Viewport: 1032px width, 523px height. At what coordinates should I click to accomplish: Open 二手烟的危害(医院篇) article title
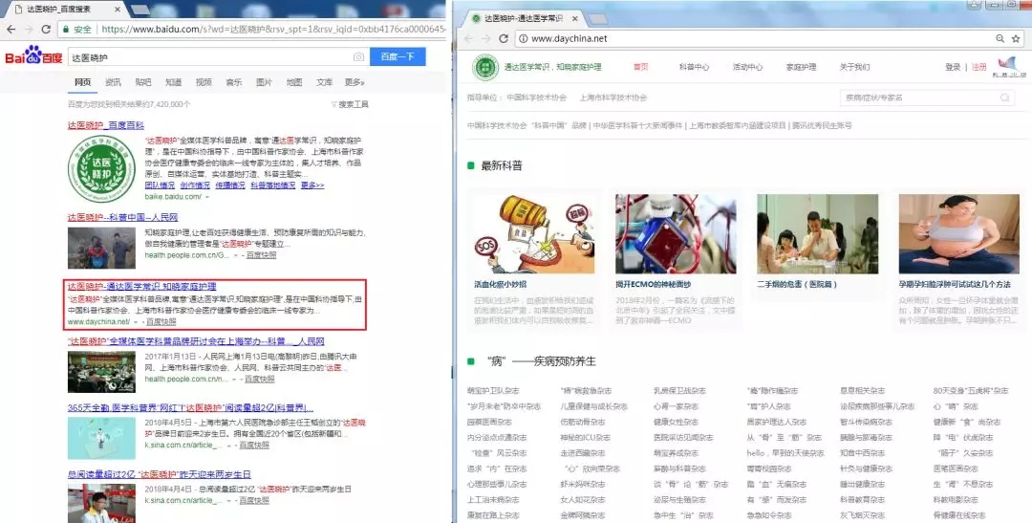(797, 285)
